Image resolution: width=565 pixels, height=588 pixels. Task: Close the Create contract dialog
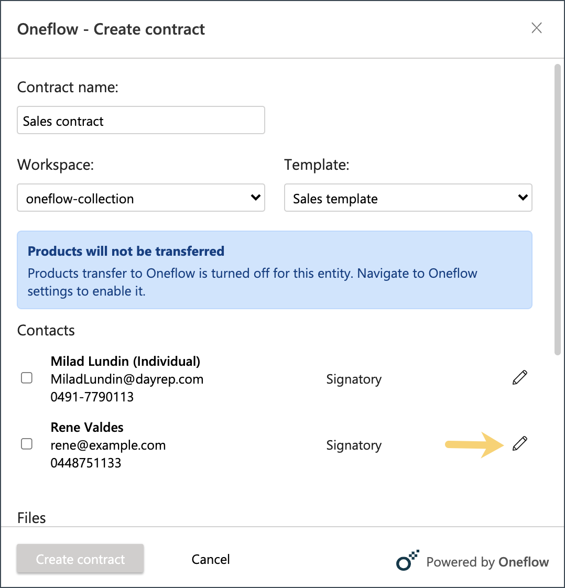pyautogui.click(x=537, y=28)
